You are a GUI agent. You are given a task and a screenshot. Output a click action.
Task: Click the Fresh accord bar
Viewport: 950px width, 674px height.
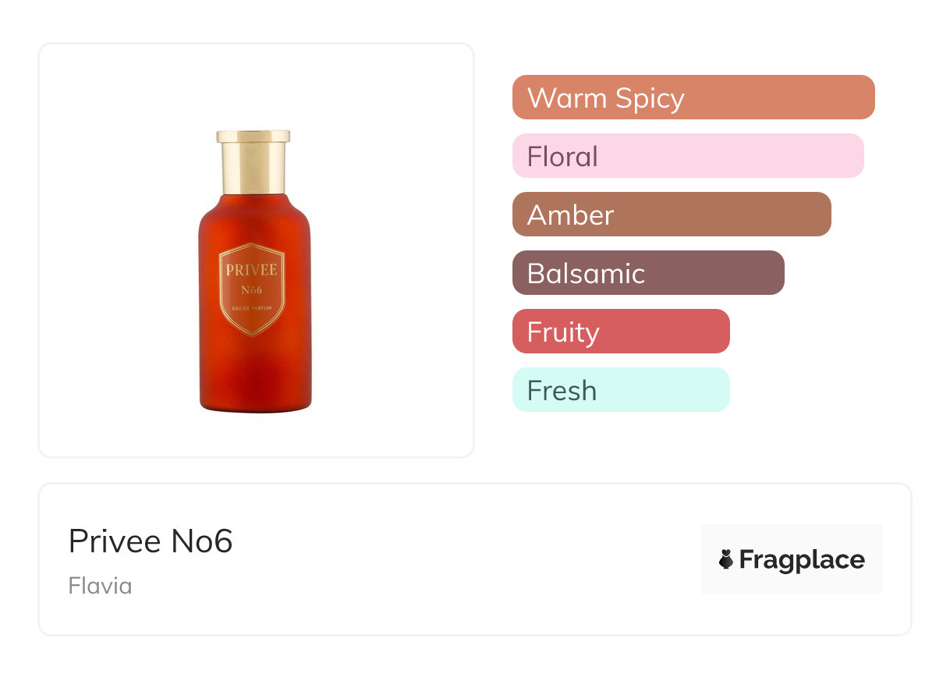click(x=621, y=390)
